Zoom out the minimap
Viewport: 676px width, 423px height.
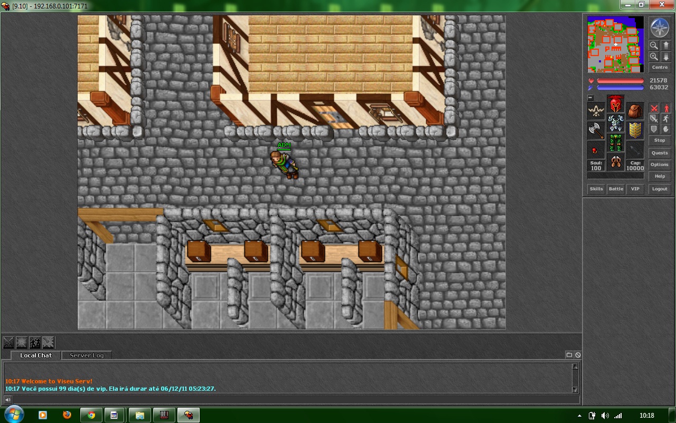pyautogui.click(x=654, y=45)
